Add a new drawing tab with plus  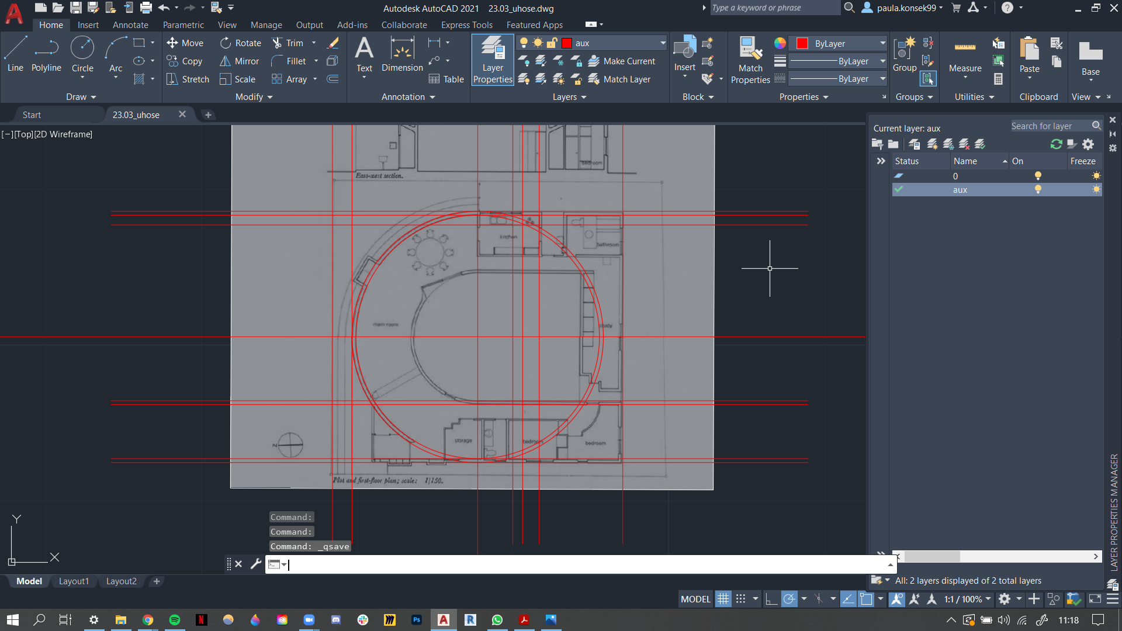208,115
